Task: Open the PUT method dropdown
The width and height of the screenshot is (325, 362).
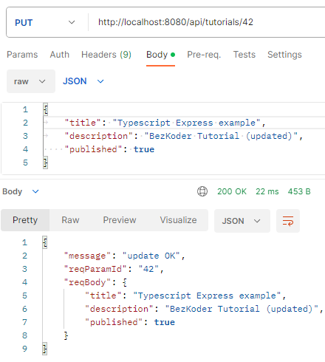Action: click(45, 22)
